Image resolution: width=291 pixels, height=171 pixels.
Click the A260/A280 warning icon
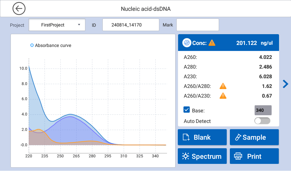(x=223, y=86)
